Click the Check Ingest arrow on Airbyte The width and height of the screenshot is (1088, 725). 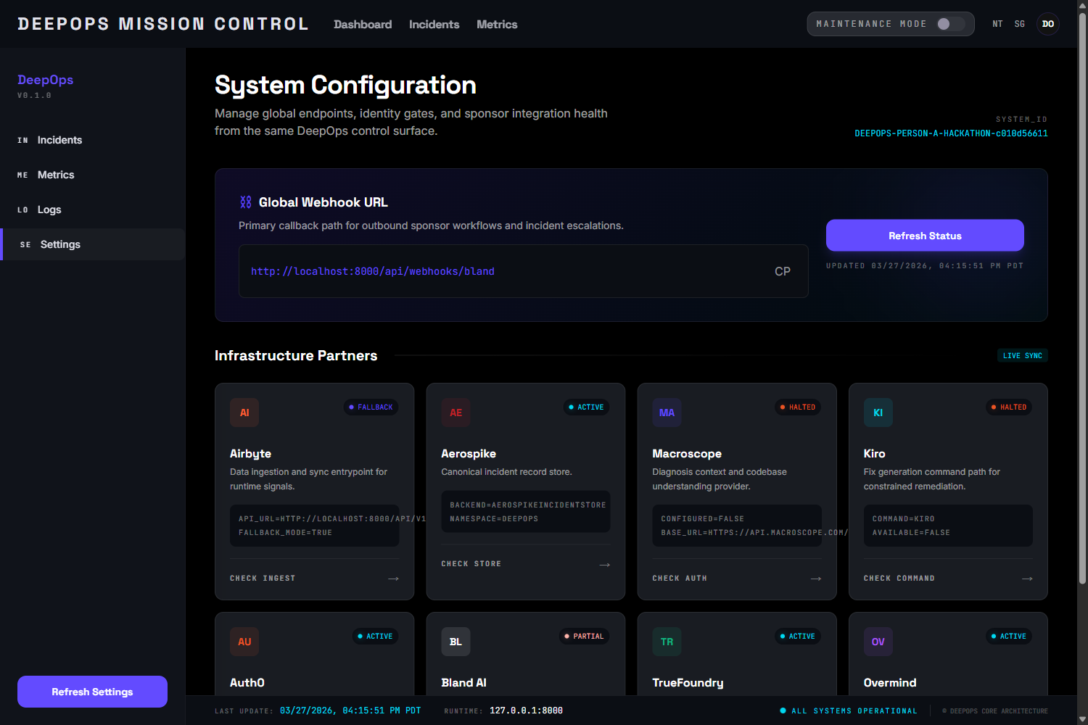point(393,579)
